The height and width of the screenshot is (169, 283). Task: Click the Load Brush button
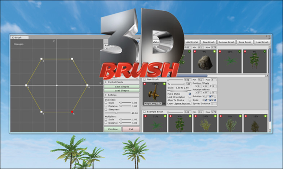coord(262,42)
